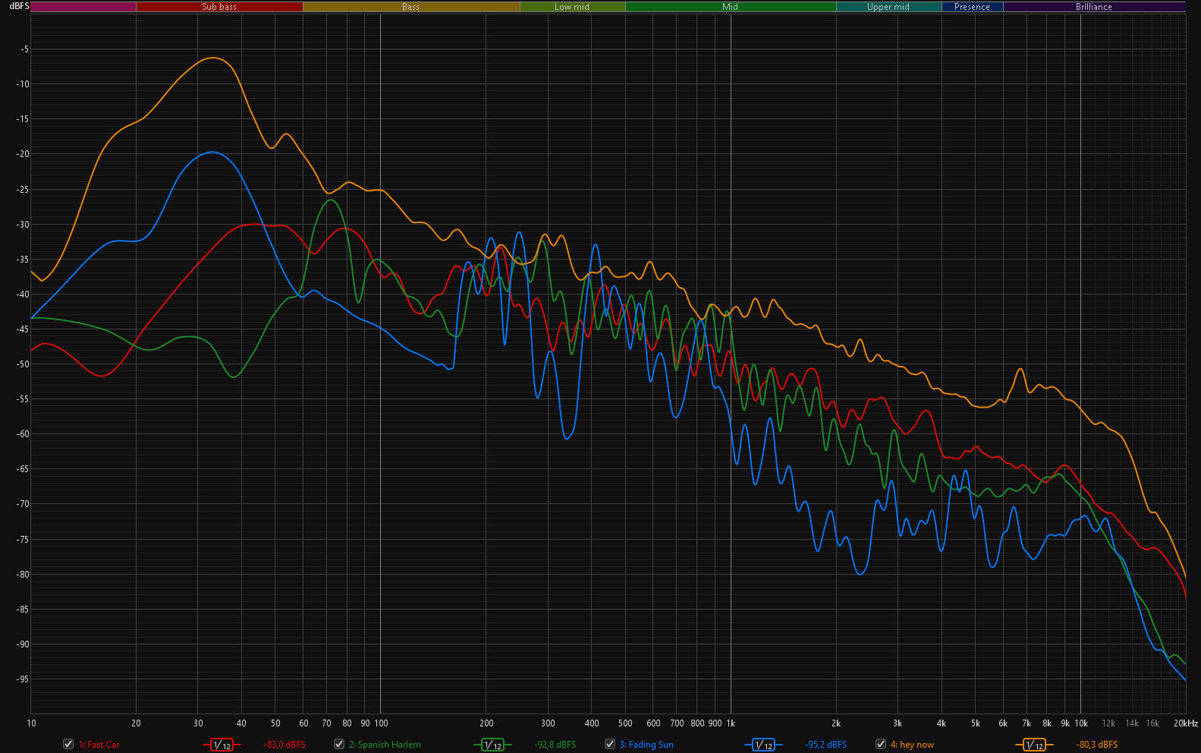This screenshot has height=753, width=1201.
Task: Click the '4: hey now' legend name
Action: [912, 745]
